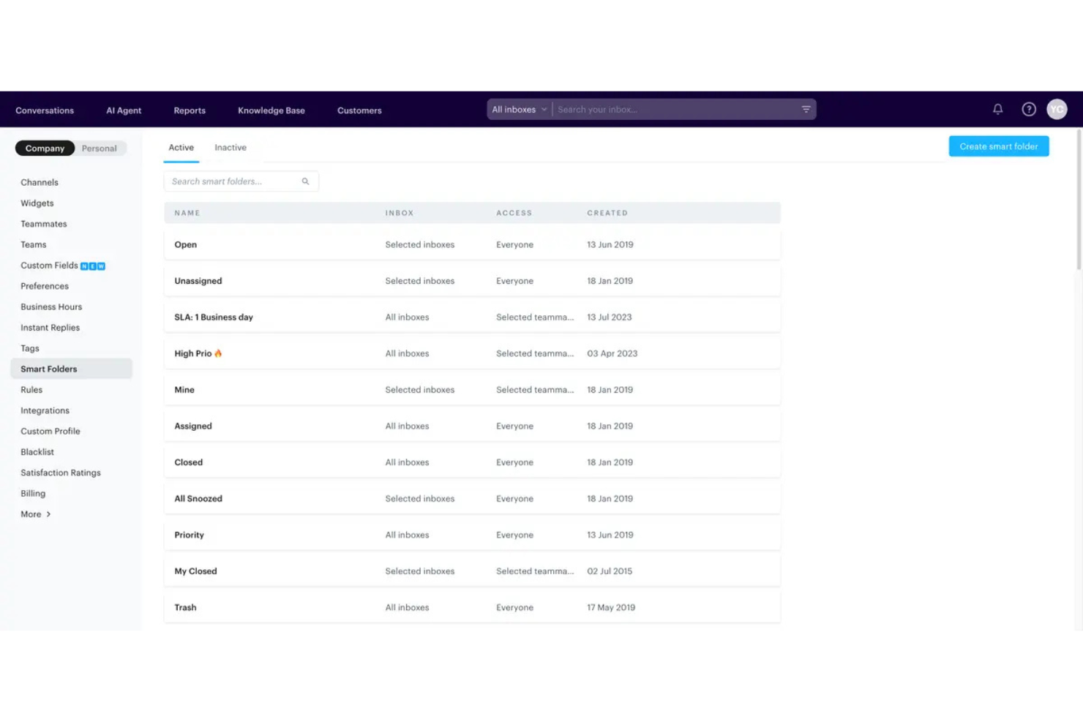1083x722 pixels.
Task: Open the Business Hours settings link
Action: (x=50, y=307)
